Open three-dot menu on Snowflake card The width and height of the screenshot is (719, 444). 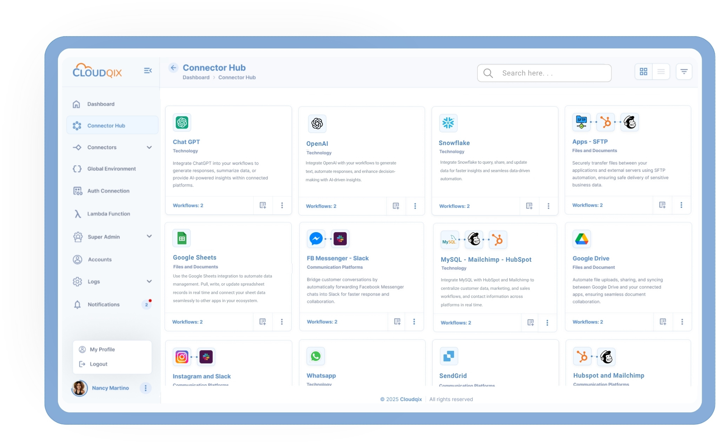tap(548, 206)
